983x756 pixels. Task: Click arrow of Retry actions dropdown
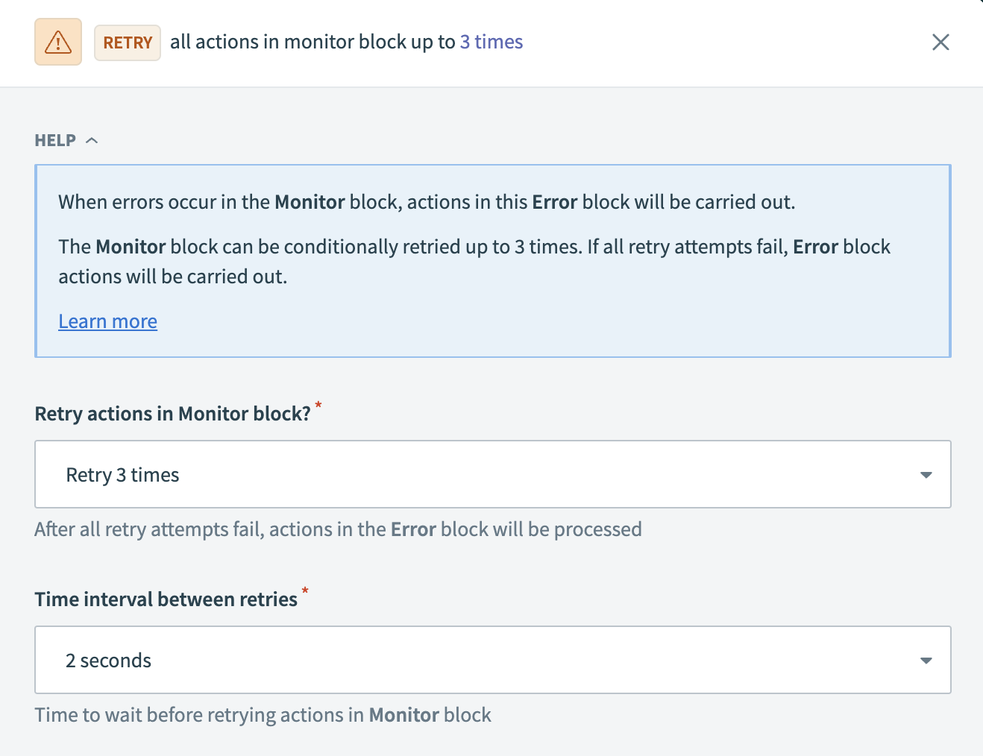[926, 475]
